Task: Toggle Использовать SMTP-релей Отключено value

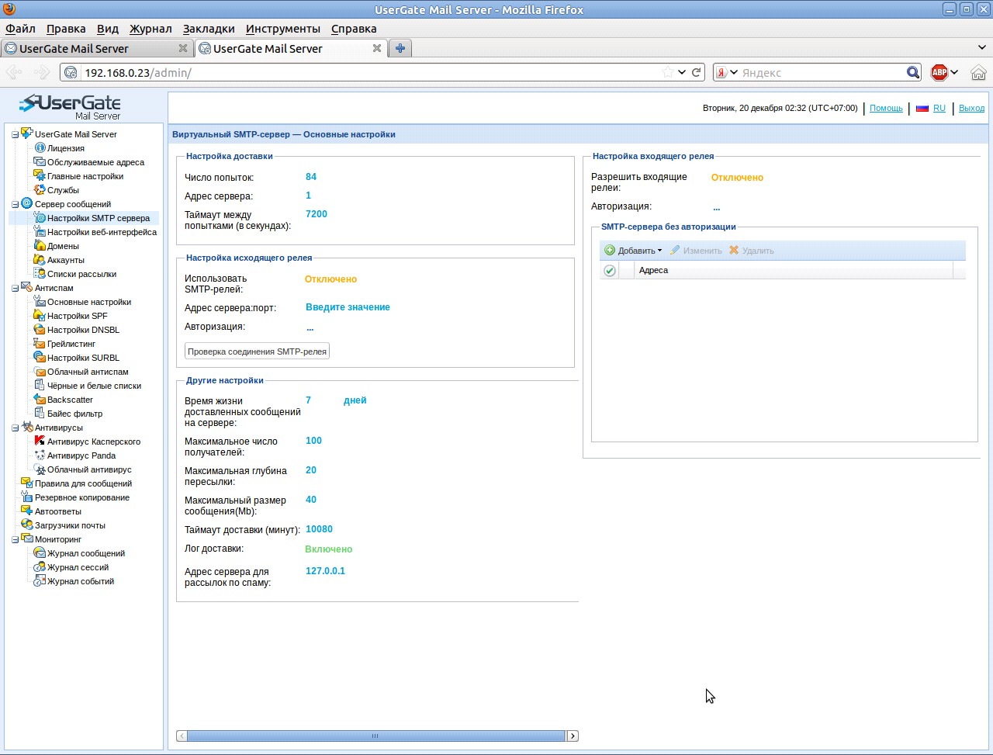Action: click(330, 279)
